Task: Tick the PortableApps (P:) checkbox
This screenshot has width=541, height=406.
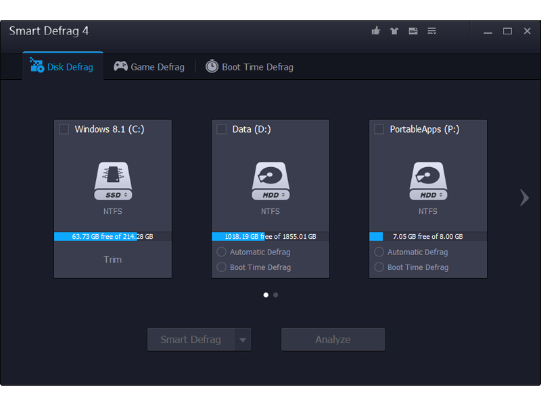Action: [x=379, y=129]
